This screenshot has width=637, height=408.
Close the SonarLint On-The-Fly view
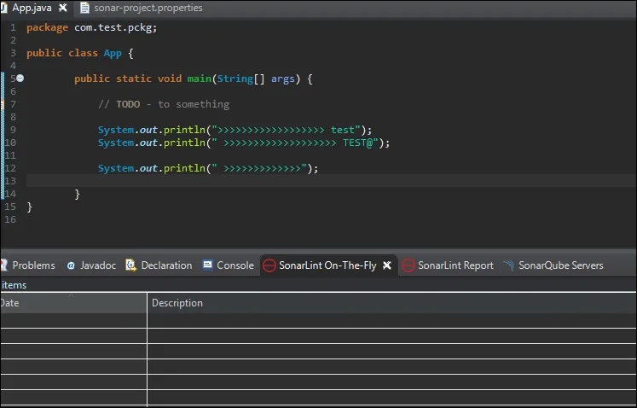[387, 265]
